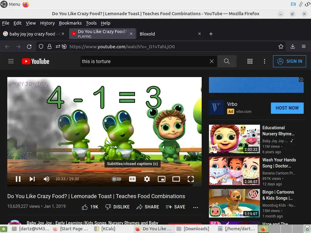Open the desktop Menu launcher

(10, 4)
